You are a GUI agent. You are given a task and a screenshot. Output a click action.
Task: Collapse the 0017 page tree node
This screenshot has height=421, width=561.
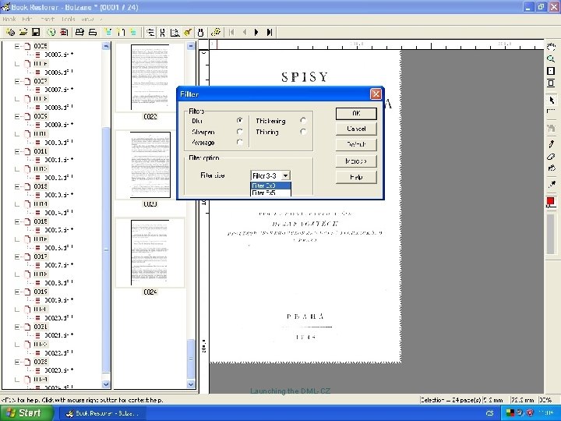(17, 256)
